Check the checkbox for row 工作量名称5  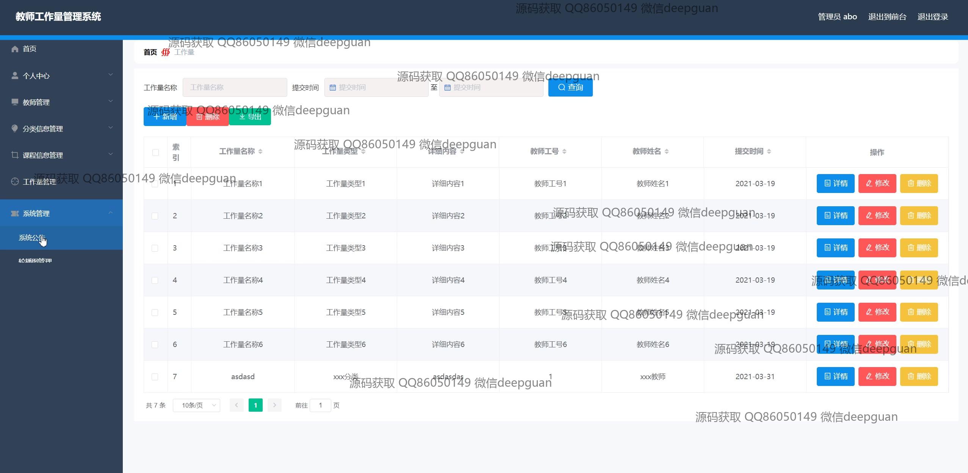[x=155, y=313]
